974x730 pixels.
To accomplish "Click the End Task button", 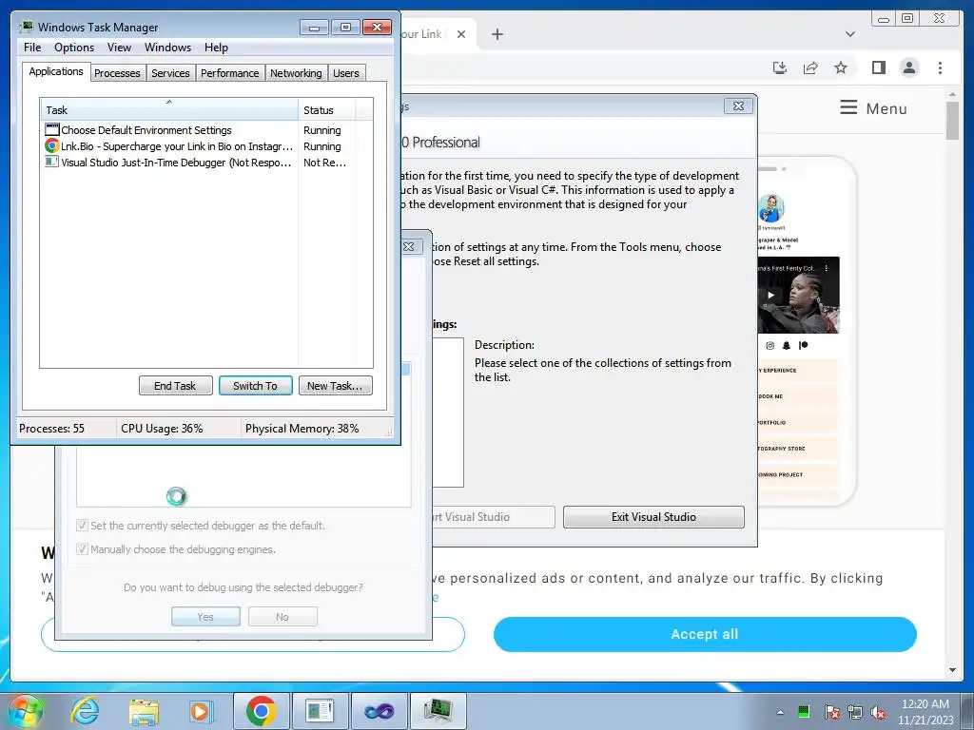I will click(175, 386).
